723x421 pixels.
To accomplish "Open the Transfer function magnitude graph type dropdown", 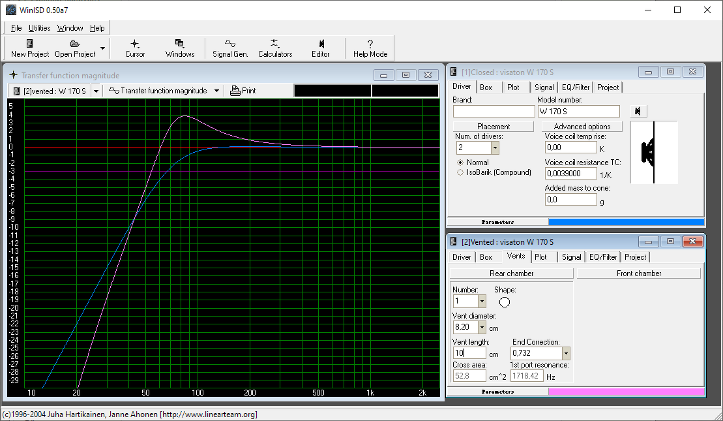I will 216,91.
